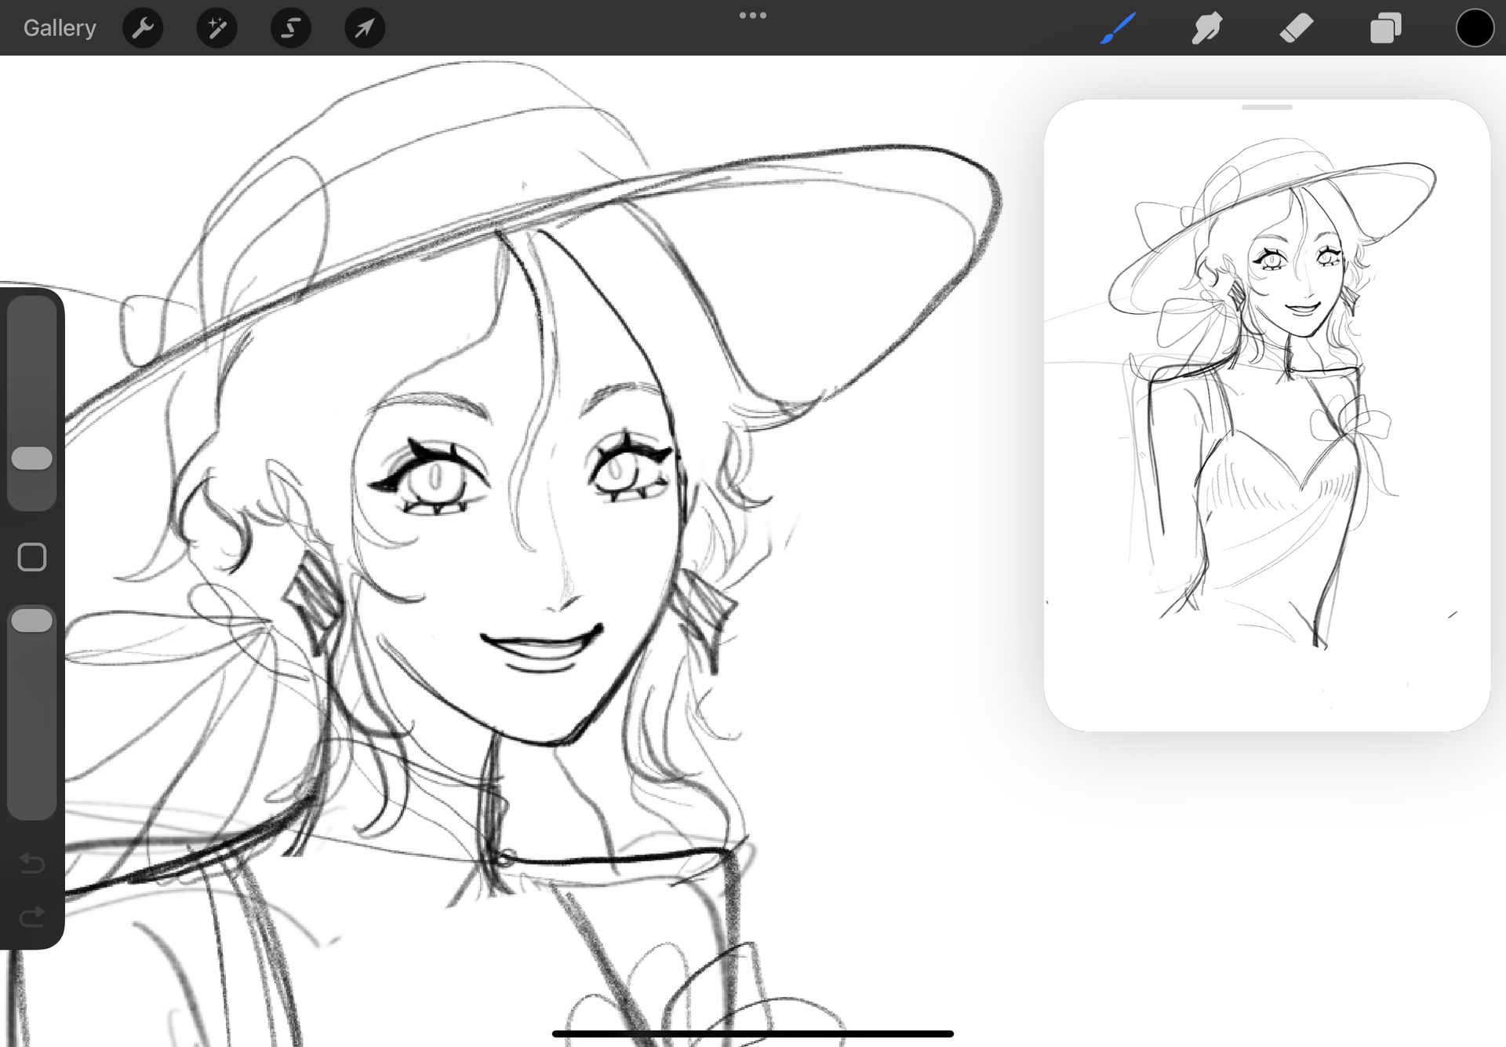Click the reference window canvas preview

point(1267,416)
